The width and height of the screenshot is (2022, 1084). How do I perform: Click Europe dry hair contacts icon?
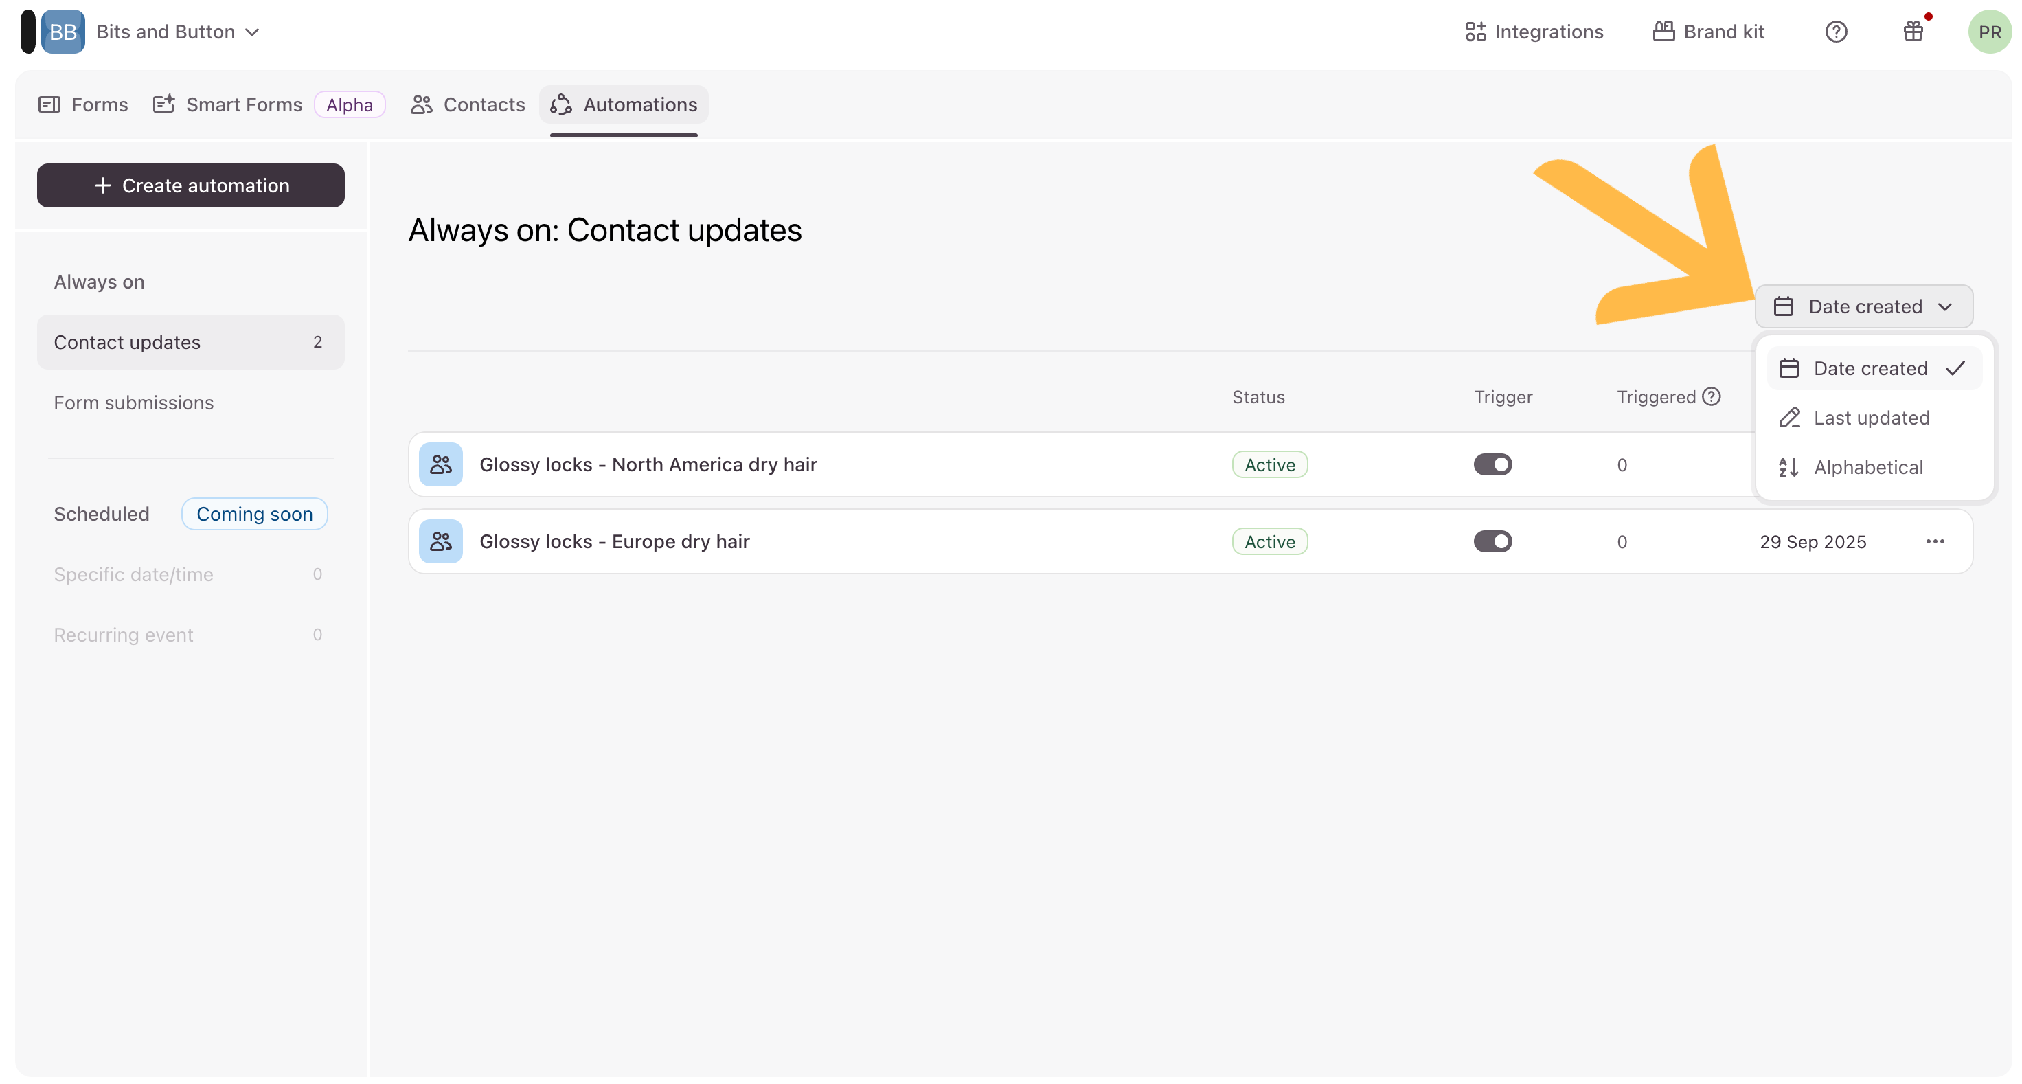[440, 541]
